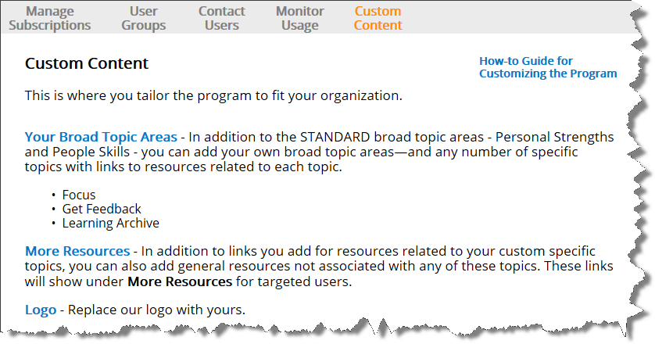Choose the Get Feedback list item
This screenshot has width=655, height=344.
(x=102, y=209)
